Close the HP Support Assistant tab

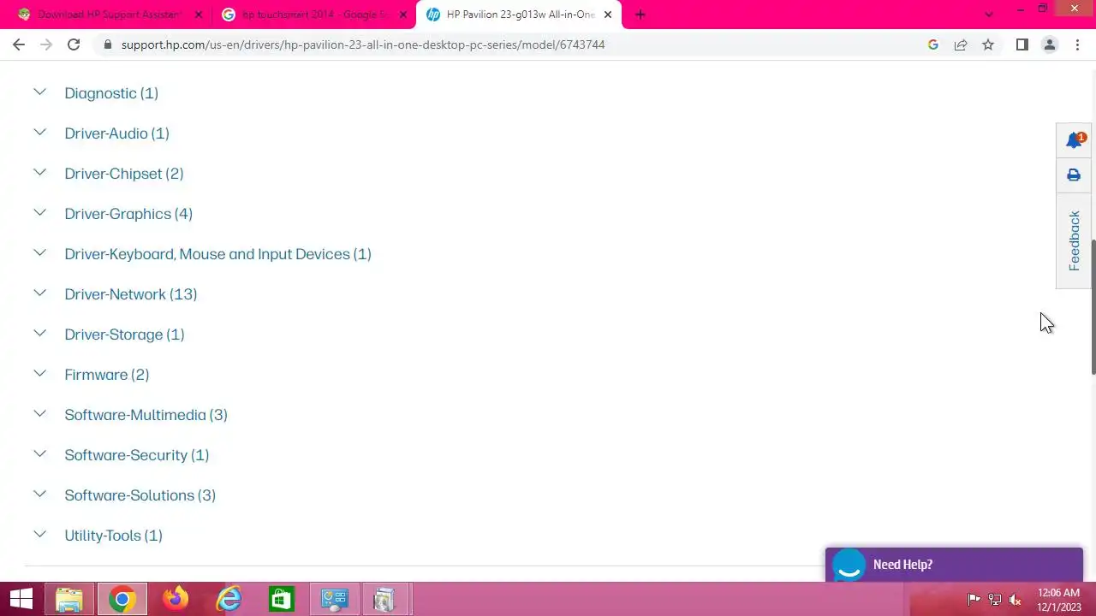(x=199, y=15)
